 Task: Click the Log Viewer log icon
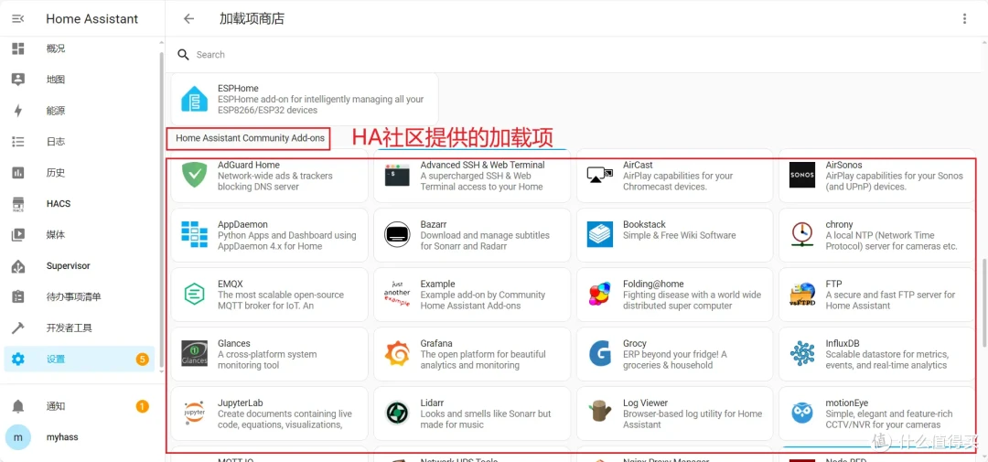[x=600, y=413]
